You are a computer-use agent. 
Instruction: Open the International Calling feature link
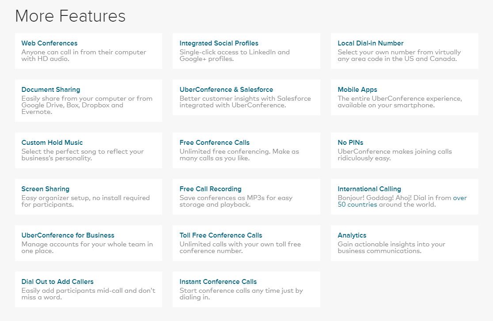tap(369, 189)
